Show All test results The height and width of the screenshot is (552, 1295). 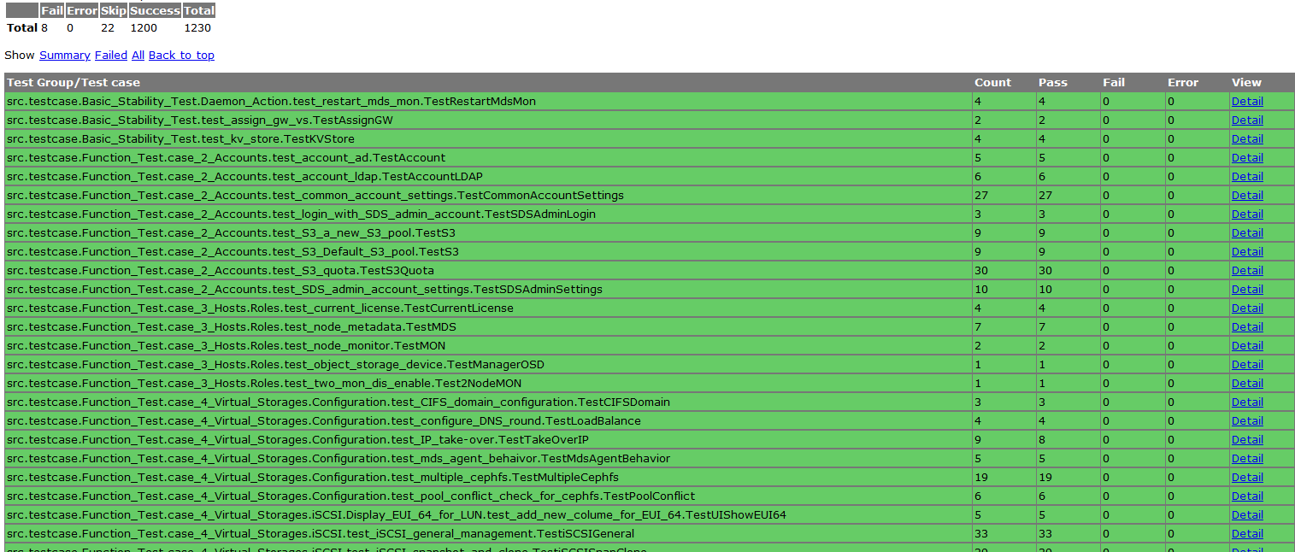[x=137, y=55]
